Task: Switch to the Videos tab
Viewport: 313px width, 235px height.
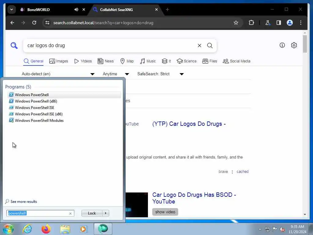Action: (x=83, y=61)
